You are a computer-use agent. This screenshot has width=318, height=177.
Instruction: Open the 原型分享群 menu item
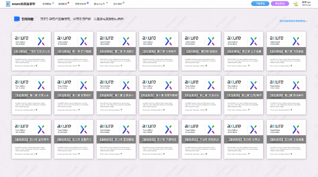point(81,4)
